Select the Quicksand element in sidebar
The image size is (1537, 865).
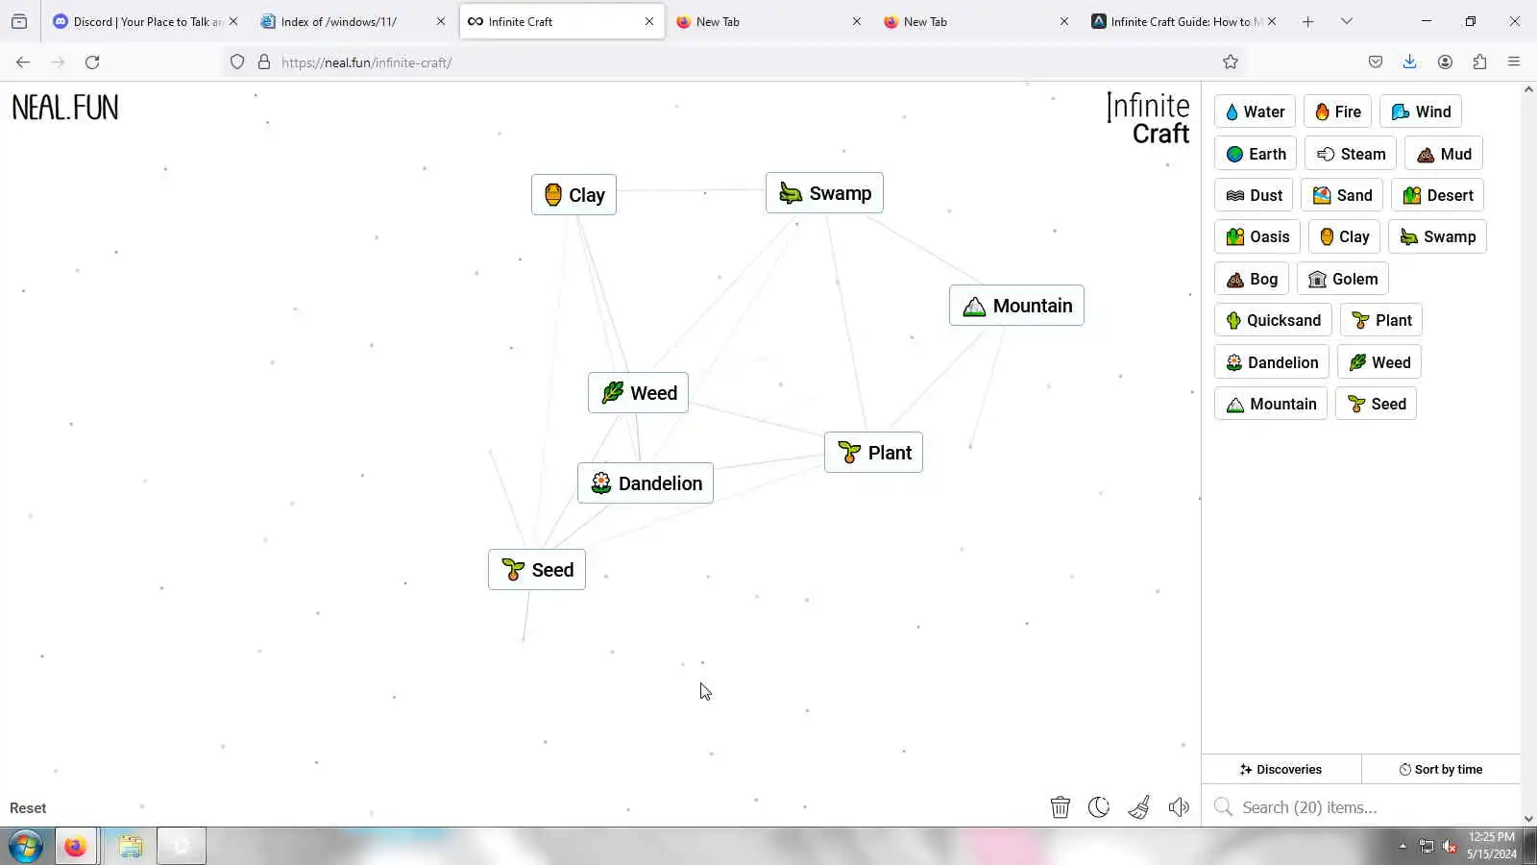click(1273, 320)
